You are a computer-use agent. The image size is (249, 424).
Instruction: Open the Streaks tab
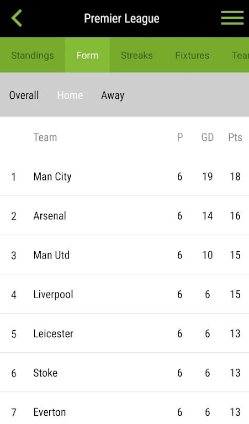137,55
